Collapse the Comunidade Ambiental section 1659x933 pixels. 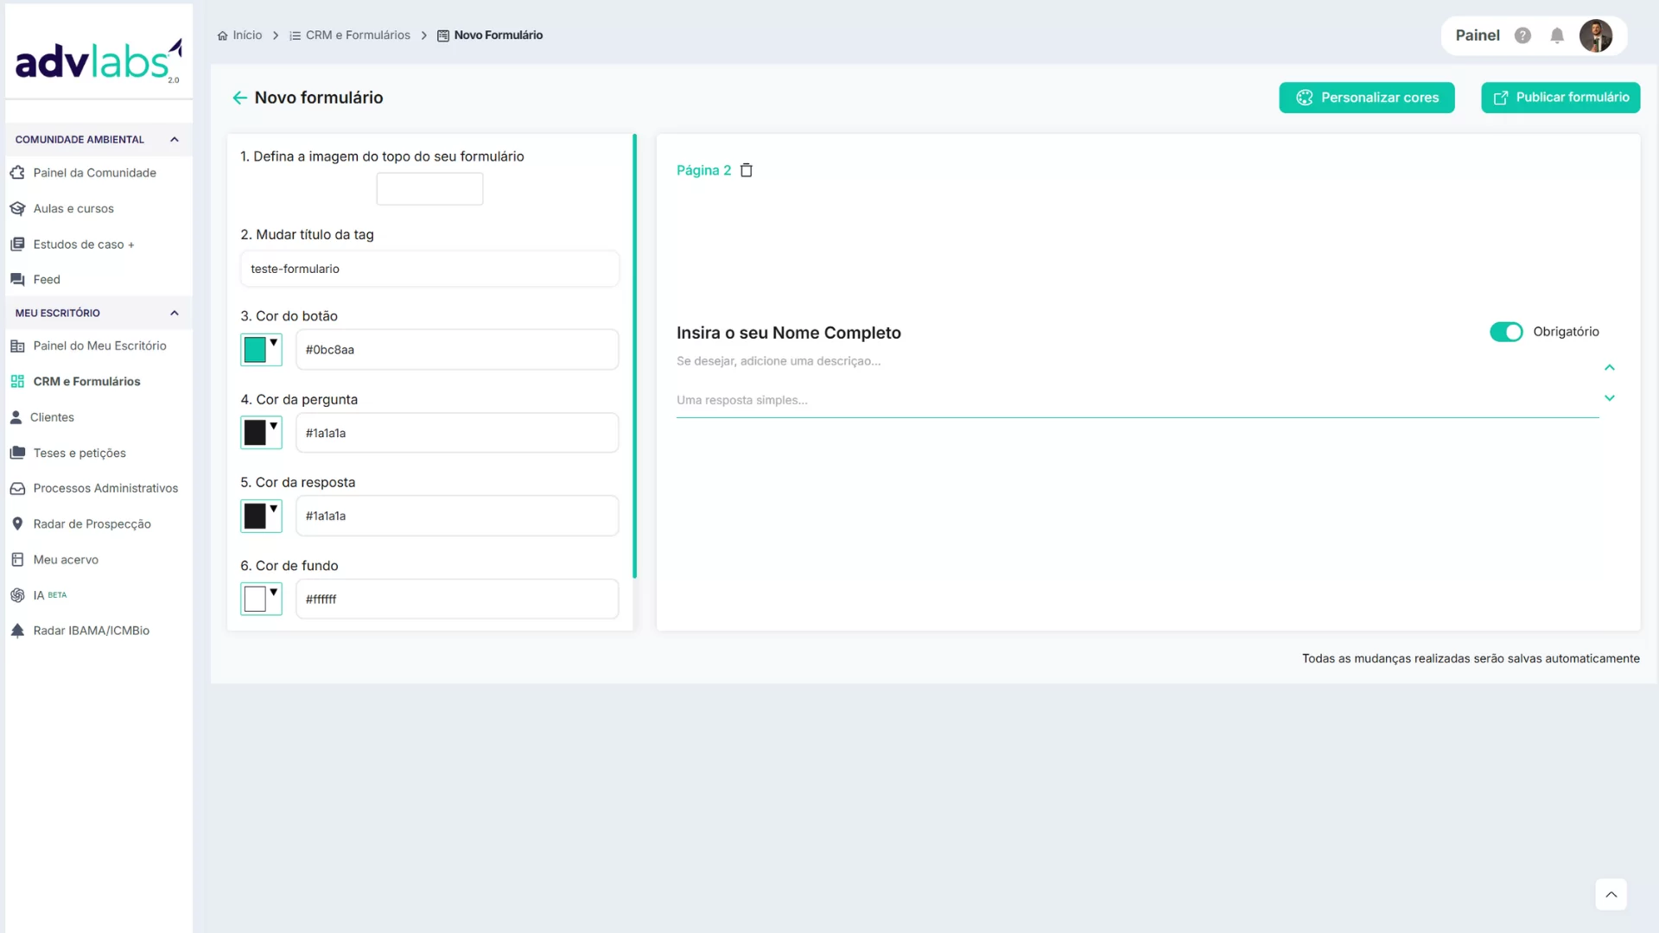click(175, 139)
